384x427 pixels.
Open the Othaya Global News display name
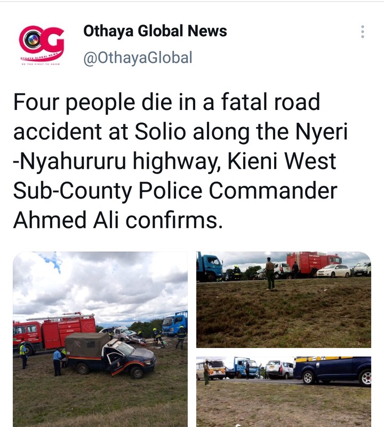[x=155, y=31]
